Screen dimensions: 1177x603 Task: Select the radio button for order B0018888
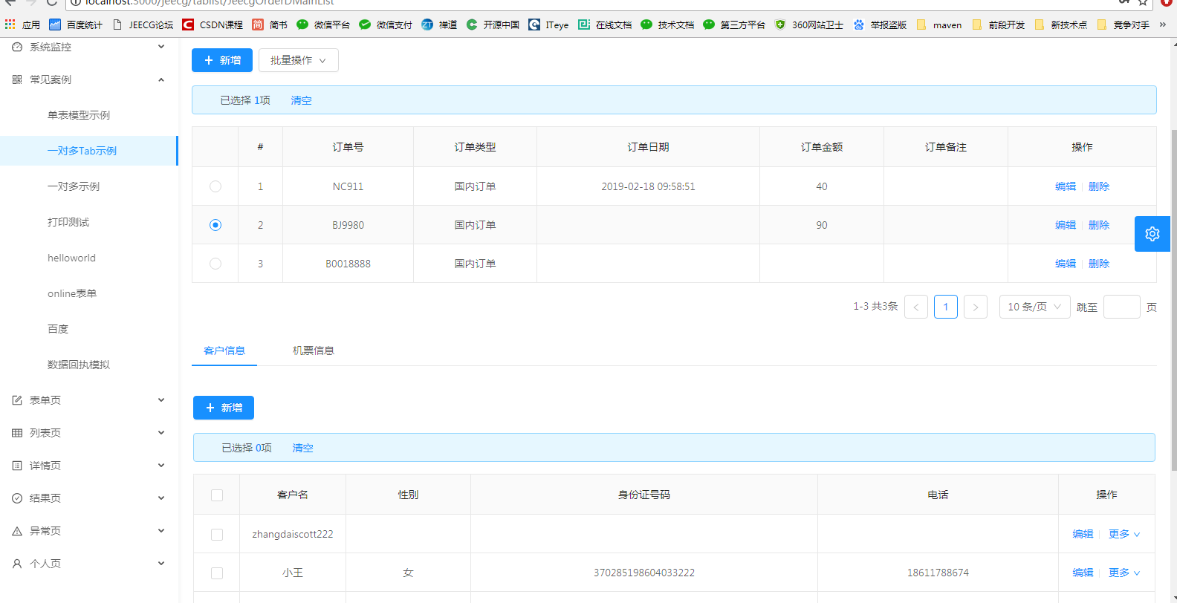(x=215, y=264)
